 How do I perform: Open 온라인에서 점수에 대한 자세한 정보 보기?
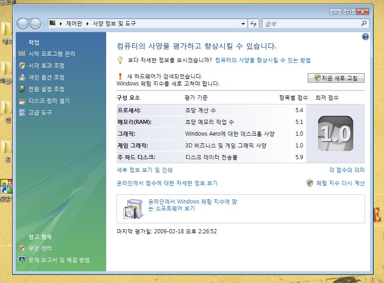167,183
